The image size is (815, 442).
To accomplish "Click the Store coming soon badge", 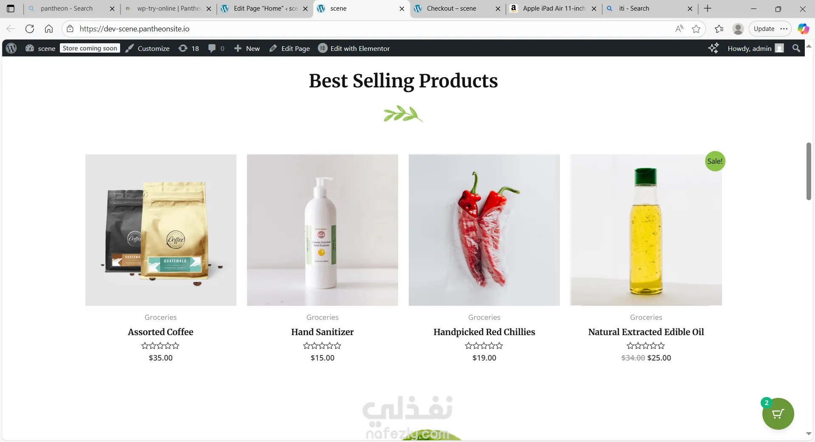I will pos(90,48).
